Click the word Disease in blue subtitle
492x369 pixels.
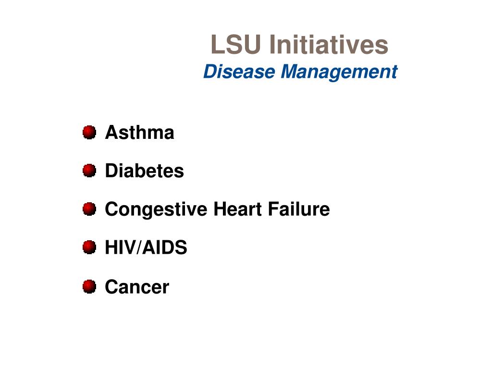coord(239,72)
